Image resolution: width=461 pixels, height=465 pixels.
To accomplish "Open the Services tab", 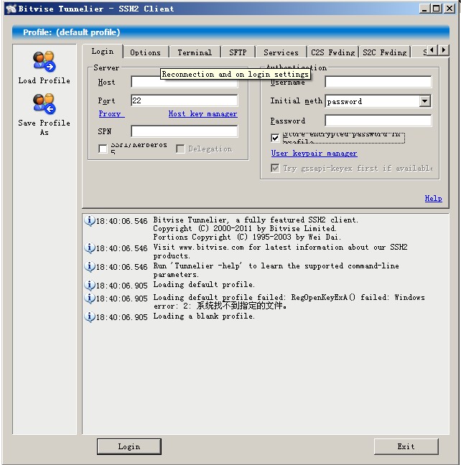I will pyautogui.click(x=281, y=52).
